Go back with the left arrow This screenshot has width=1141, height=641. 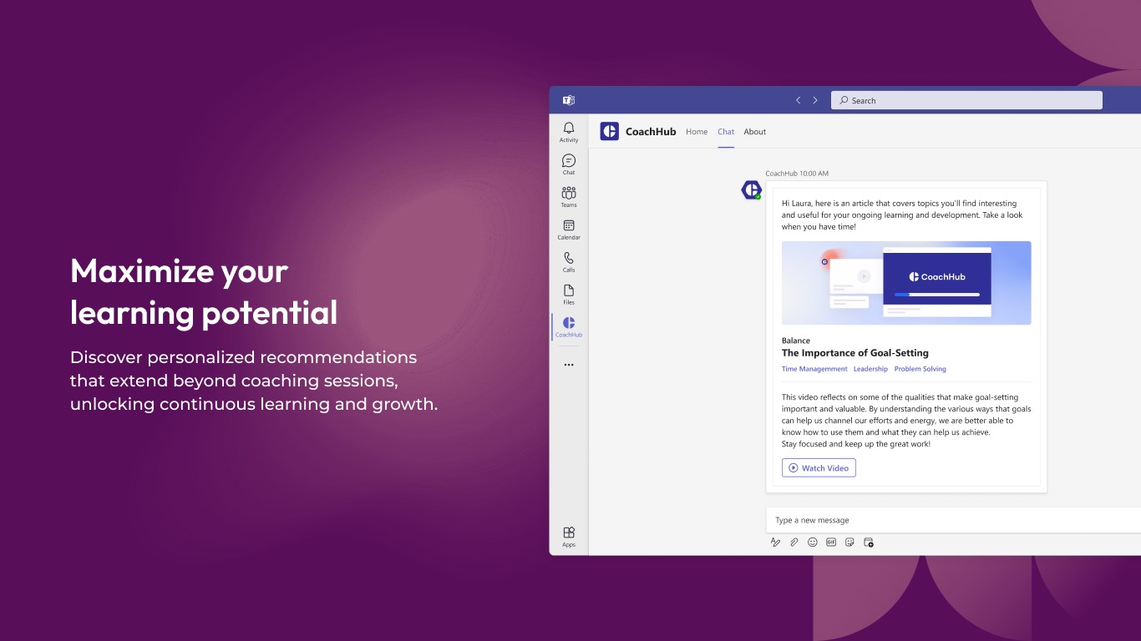(x=798, y=100)
